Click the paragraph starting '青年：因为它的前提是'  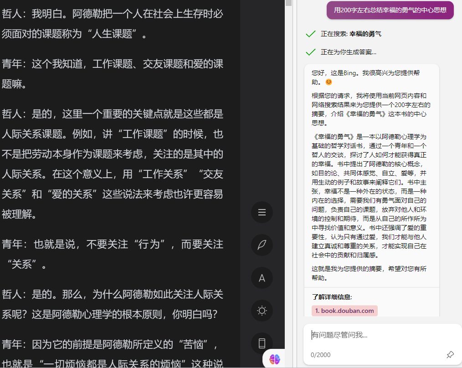click(x=112, y=353)
